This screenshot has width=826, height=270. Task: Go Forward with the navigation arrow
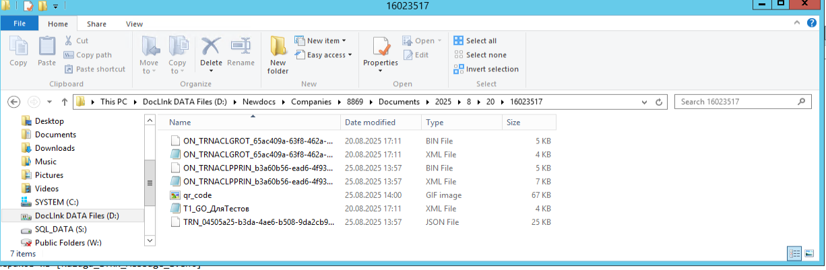click(34, 102)
